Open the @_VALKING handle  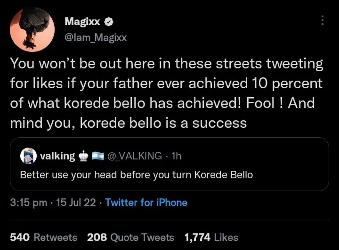click(x=135, y=156)
